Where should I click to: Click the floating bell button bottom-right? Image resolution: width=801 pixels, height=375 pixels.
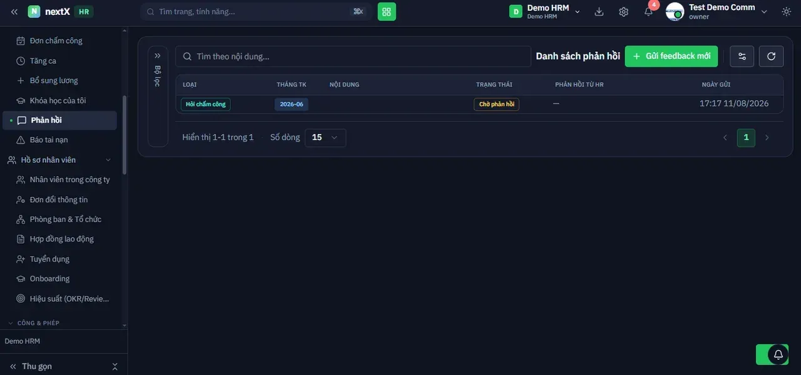(x=778, y=354)
